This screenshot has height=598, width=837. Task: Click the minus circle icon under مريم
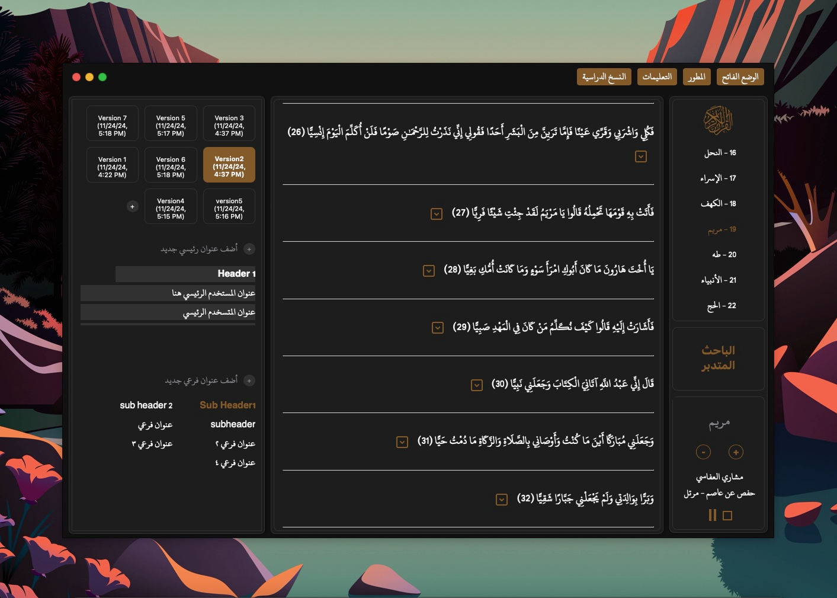(703, 452)
